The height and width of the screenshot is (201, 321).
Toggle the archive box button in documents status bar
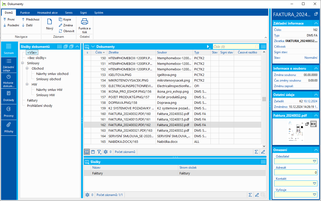tap(93, 152)
